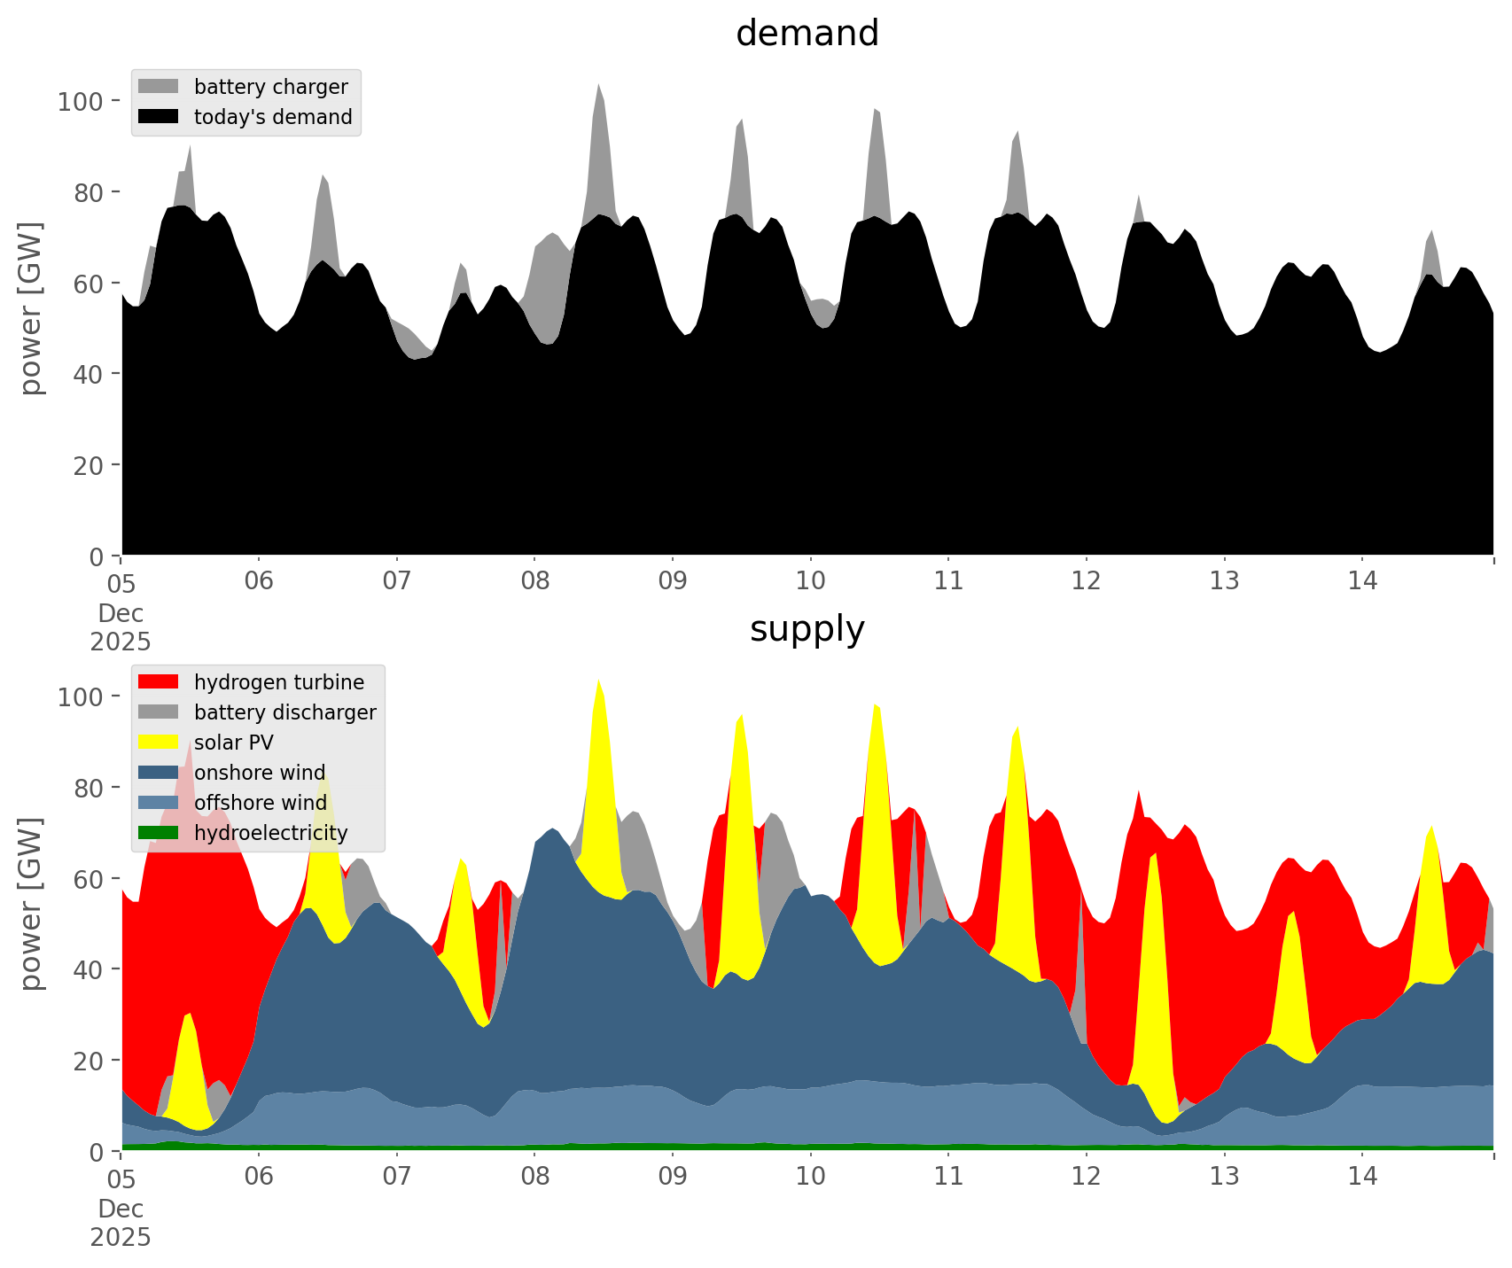
Task: Click the "solar PV" legend label text
Action: tap(233, 743)
